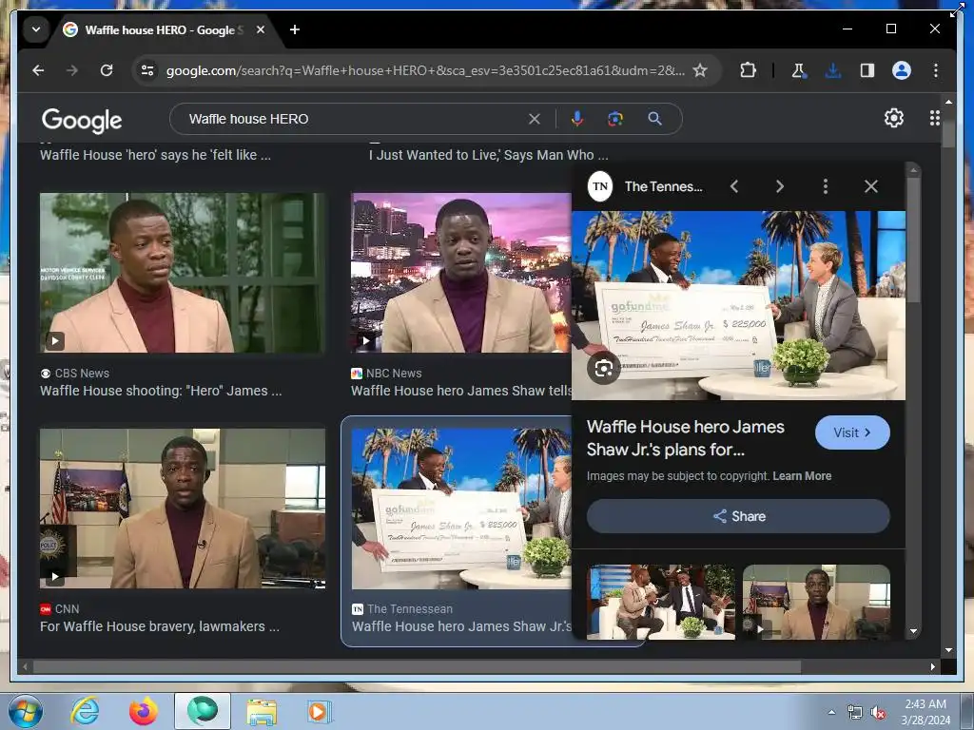Open the related Ellen couch handshake image

(x=661, y=602)
